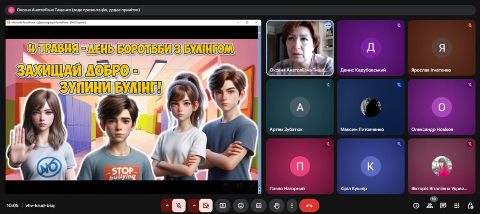
Task: Select Максим Литовченко participant tile
Action: (371, 107)
